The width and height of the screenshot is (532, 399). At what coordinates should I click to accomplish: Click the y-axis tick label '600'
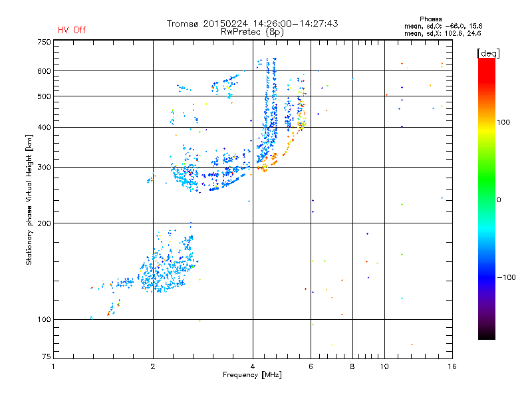45,71
